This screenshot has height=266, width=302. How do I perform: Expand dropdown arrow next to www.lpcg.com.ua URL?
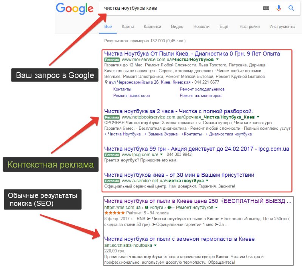[161, 154]
